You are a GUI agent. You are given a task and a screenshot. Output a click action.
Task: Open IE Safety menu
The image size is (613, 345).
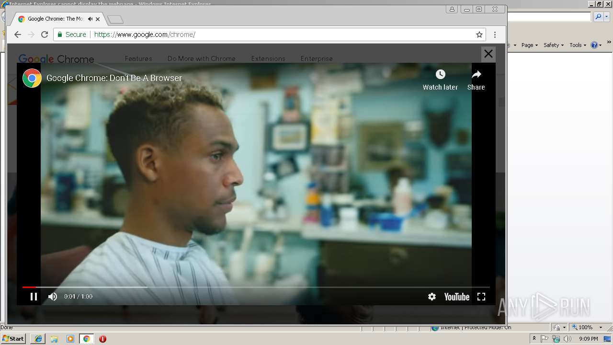[x=554, y=45]
